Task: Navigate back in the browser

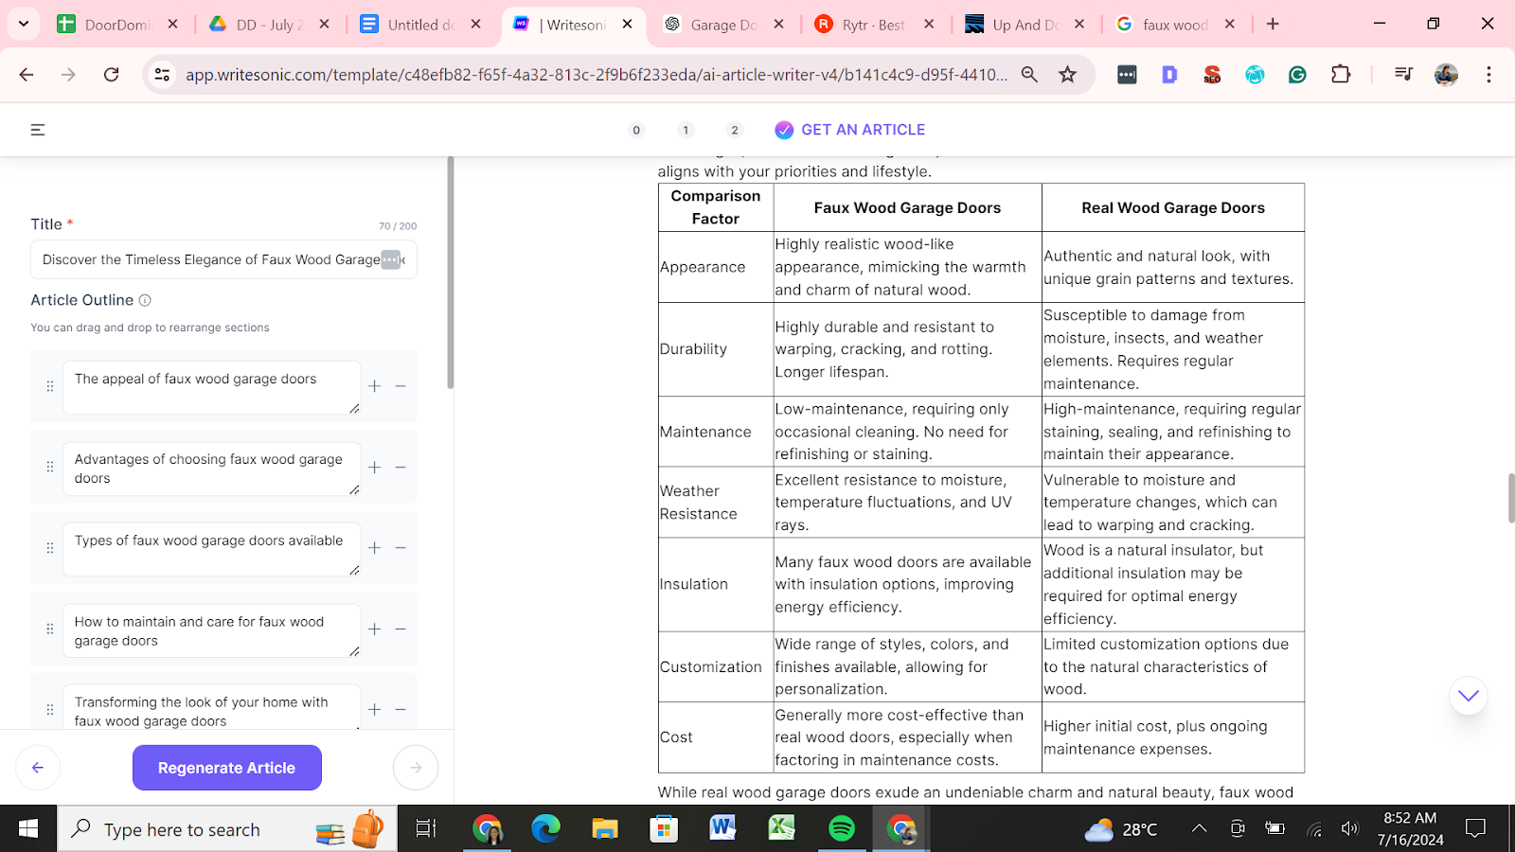Action: click(x=27, y=75)
